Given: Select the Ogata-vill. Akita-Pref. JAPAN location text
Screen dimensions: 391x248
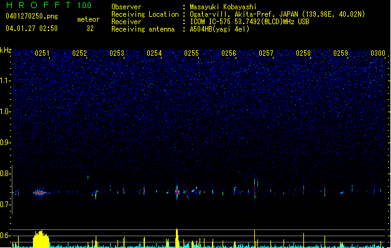Looking at the screenshot, I should point(277,14).
